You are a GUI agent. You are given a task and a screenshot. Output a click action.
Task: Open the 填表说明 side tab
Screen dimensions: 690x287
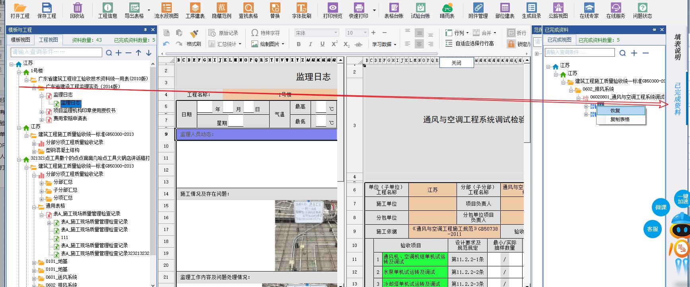678,47
